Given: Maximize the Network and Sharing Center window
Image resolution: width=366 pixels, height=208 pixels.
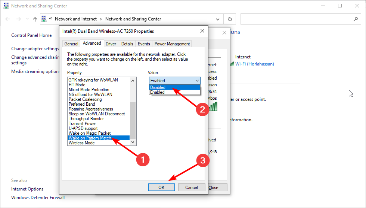Looking at the screenshot, I should 340,6.
